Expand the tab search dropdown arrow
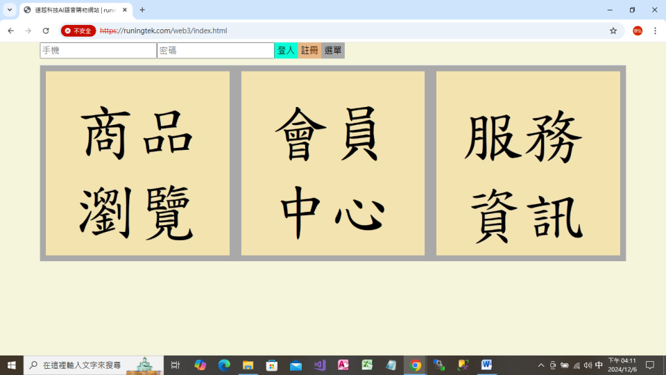This screenshot has width=666, height=375. pyautogui.click(x=10, y=10)
